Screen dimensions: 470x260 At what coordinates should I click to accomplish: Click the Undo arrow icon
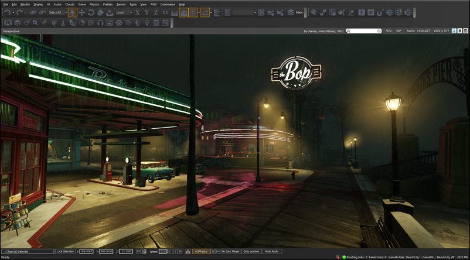[x=7, y=12]
